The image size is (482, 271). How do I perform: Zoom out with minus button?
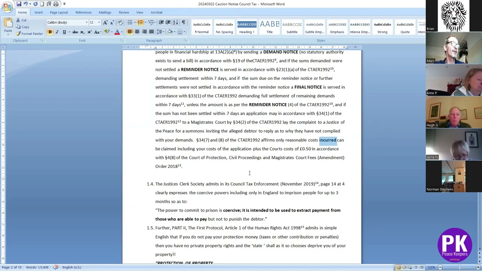[440, 267]
